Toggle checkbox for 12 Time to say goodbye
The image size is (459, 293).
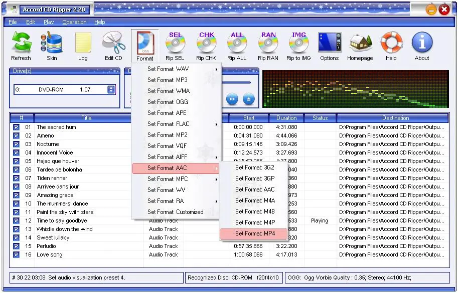[x=16, y=220]
